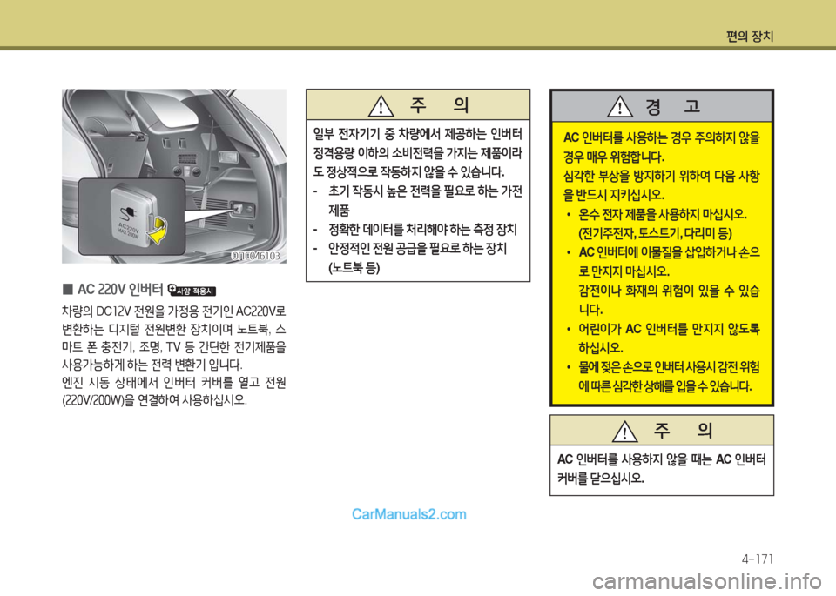The image size is (836, 596).
Task: Click page number 4-171
Action: 757,559
